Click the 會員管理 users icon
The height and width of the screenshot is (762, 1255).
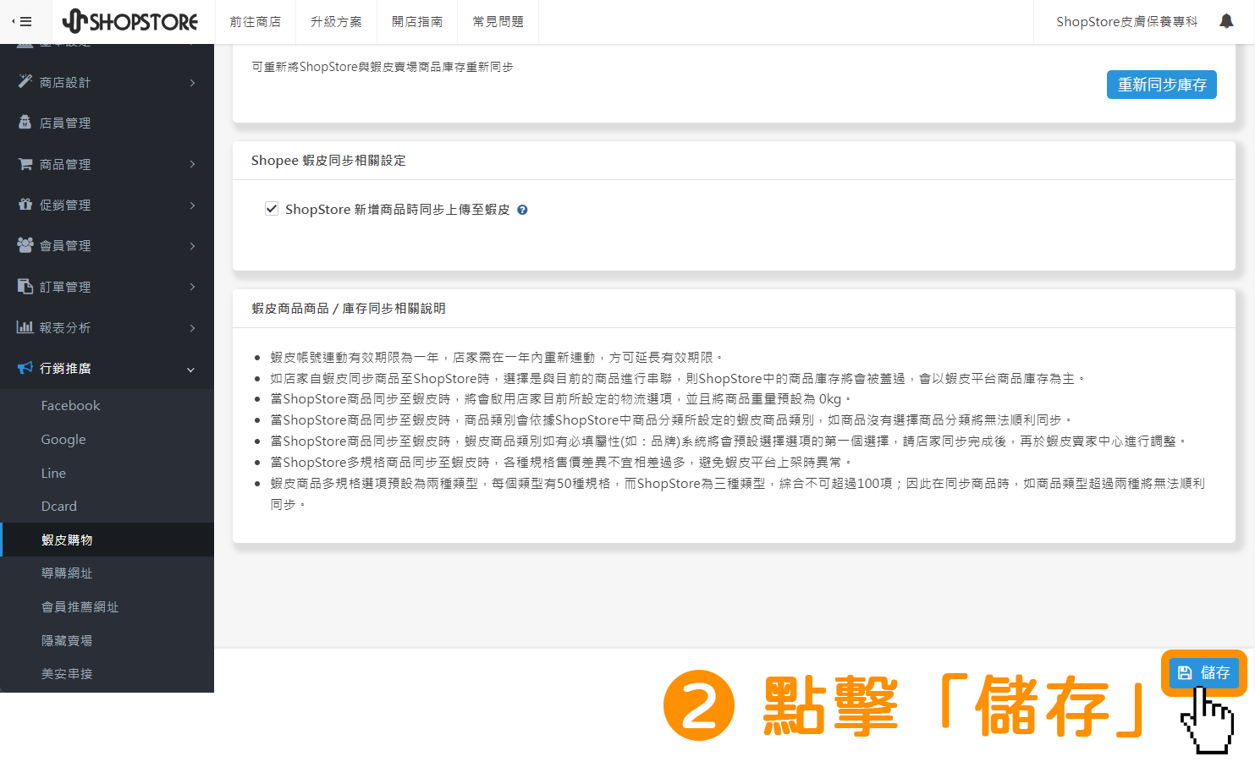click(25, 244)
